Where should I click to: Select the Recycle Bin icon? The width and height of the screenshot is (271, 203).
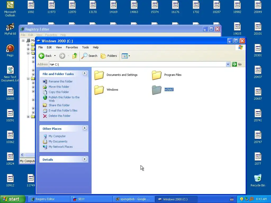click(258, 180)
